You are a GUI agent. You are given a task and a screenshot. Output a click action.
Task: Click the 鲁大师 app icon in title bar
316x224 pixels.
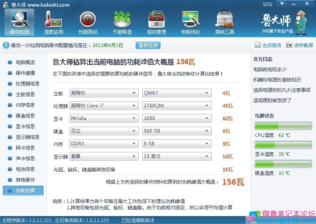coord(6,4)
